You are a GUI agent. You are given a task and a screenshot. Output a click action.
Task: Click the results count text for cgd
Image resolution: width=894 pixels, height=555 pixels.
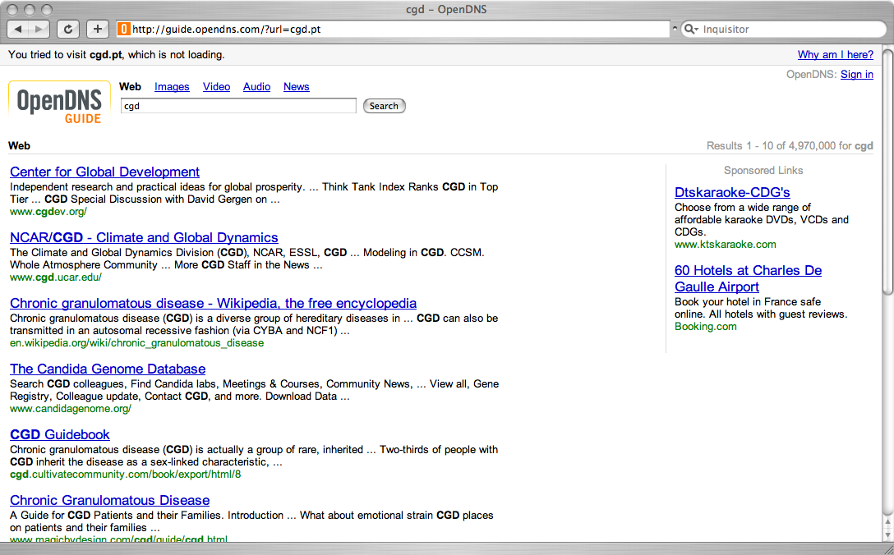click(790, 146)
